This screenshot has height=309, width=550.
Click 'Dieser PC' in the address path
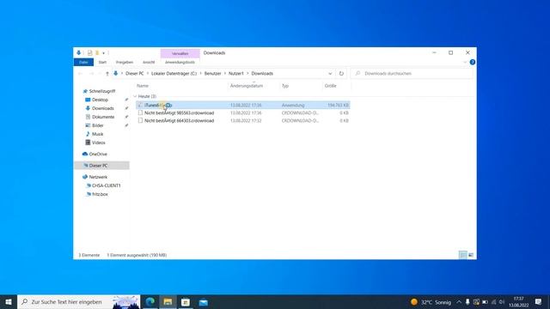(x=135, y=74)
